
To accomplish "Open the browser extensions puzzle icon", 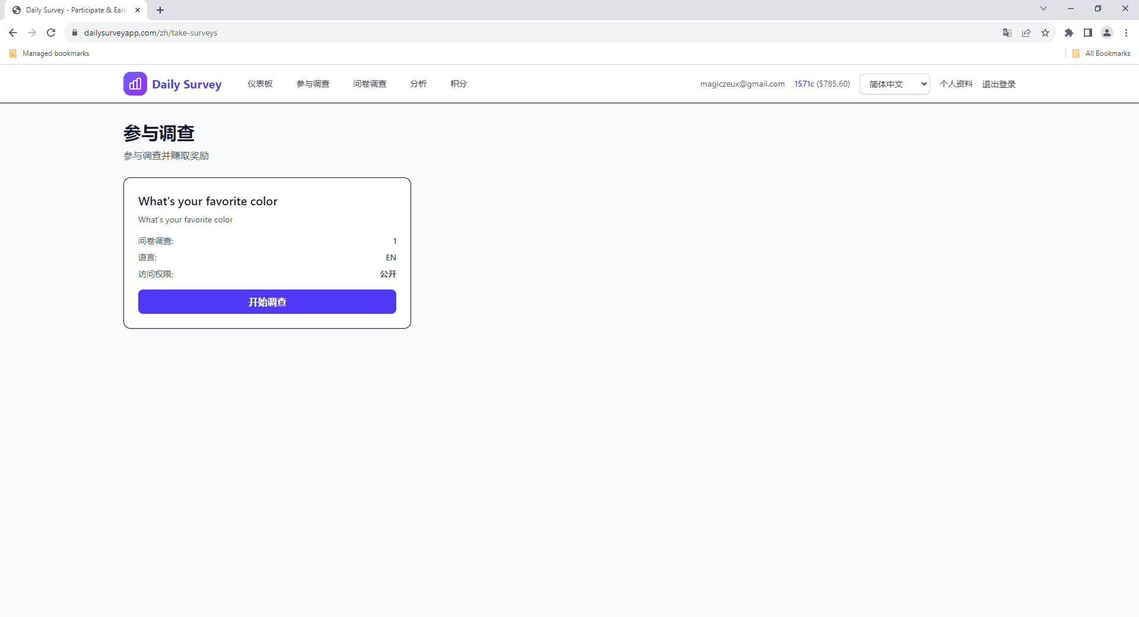I will click(1069, 33).
